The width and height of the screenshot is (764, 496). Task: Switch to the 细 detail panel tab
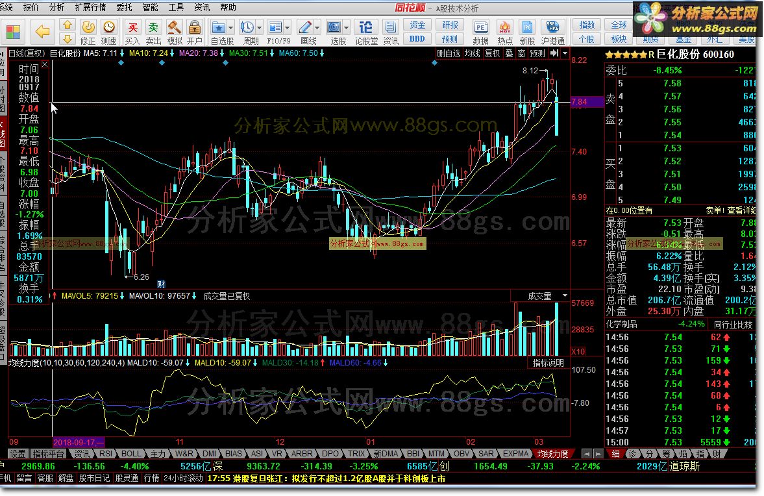point(616,454)
